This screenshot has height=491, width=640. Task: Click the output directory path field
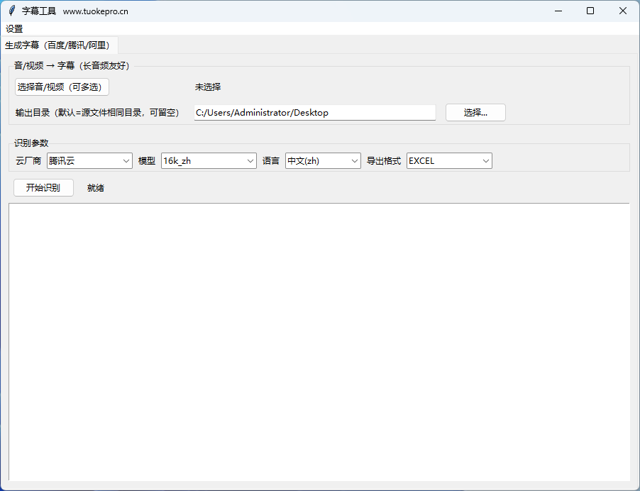click(314, 112)
